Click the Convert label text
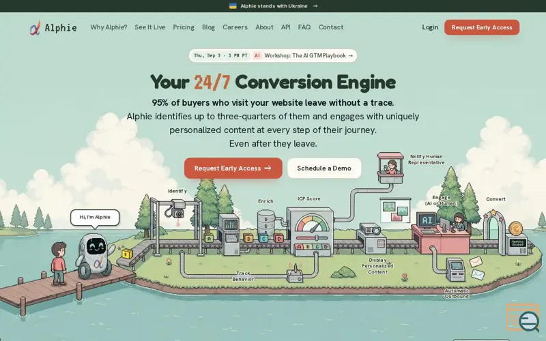Screen dimensions: 546x341 495,199
